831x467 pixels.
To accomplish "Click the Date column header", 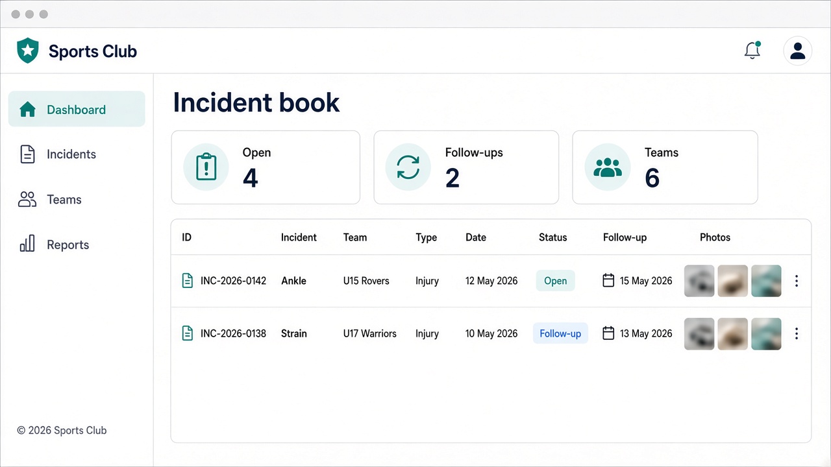I will pos(476,237).
